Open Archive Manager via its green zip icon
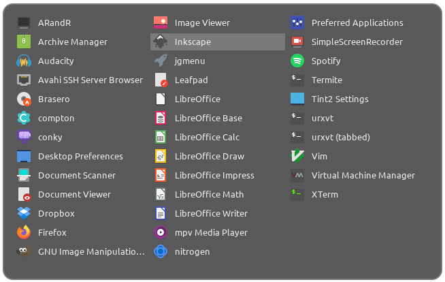 tap(24, 42)
